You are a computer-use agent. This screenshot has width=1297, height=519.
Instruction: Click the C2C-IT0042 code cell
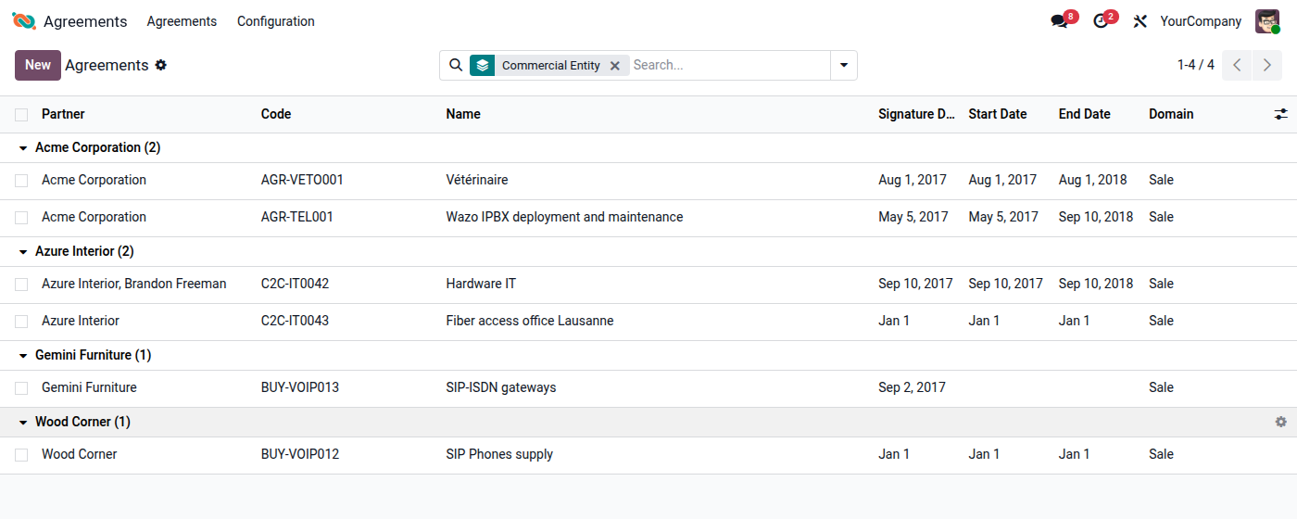click(295, 284)
